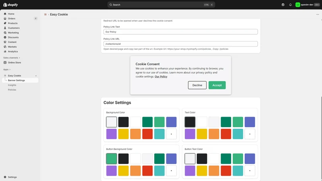Pick black Background Color swatch
This screenshot has width=322, height=181.
pyautogui.click(x=124, y=122)
